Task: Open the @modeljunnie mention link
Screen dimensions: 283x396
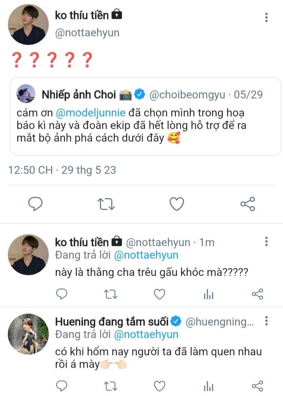Action: [91, 113]
